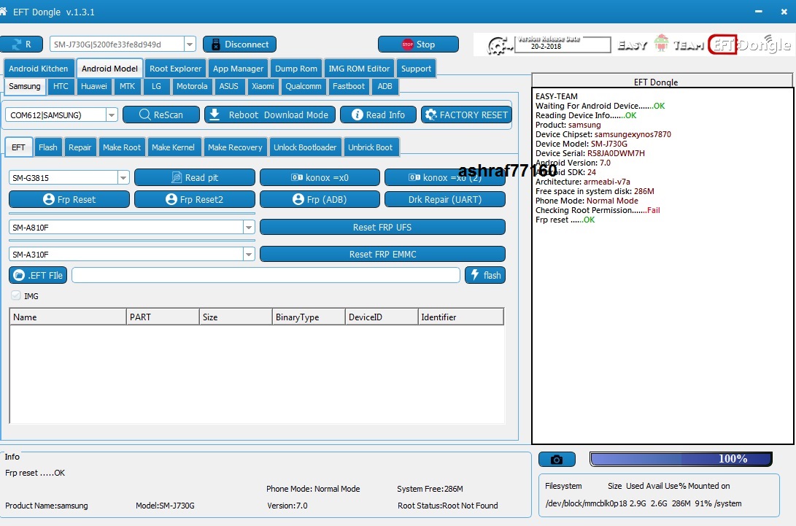Viewport: 796px width, 526px height.
Task: Click the Size column header
Action: click(x=236, y=317)
